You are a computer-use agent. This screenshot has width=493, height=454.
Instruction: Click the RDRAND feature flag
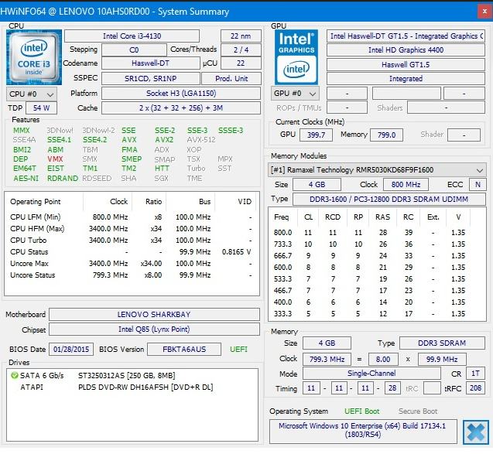[63, 179]
